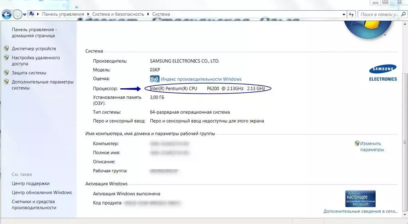Click processor text "Intel(R) Pentium(R) CPU P6200"
The image size is (408, 224).
[x=184, y=88]
